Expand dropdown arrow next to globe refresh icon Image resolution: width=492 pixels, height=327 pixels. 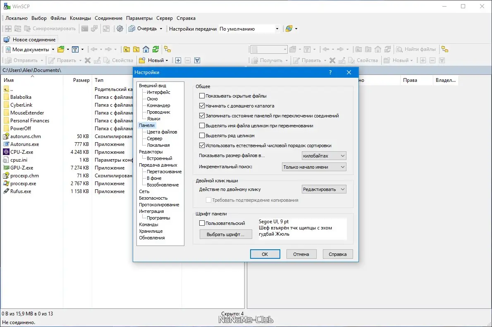pos(296,29)
